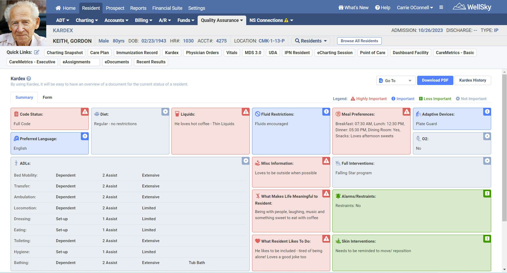Click the magnifier icon in the Go To control

pos(381,81)
